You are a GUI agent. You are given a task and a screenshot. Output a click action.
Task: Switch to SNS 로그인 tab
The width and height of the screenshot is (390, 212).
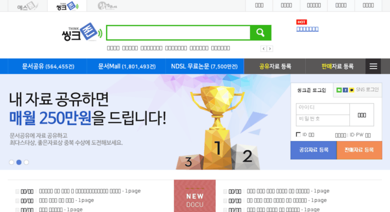357,90
